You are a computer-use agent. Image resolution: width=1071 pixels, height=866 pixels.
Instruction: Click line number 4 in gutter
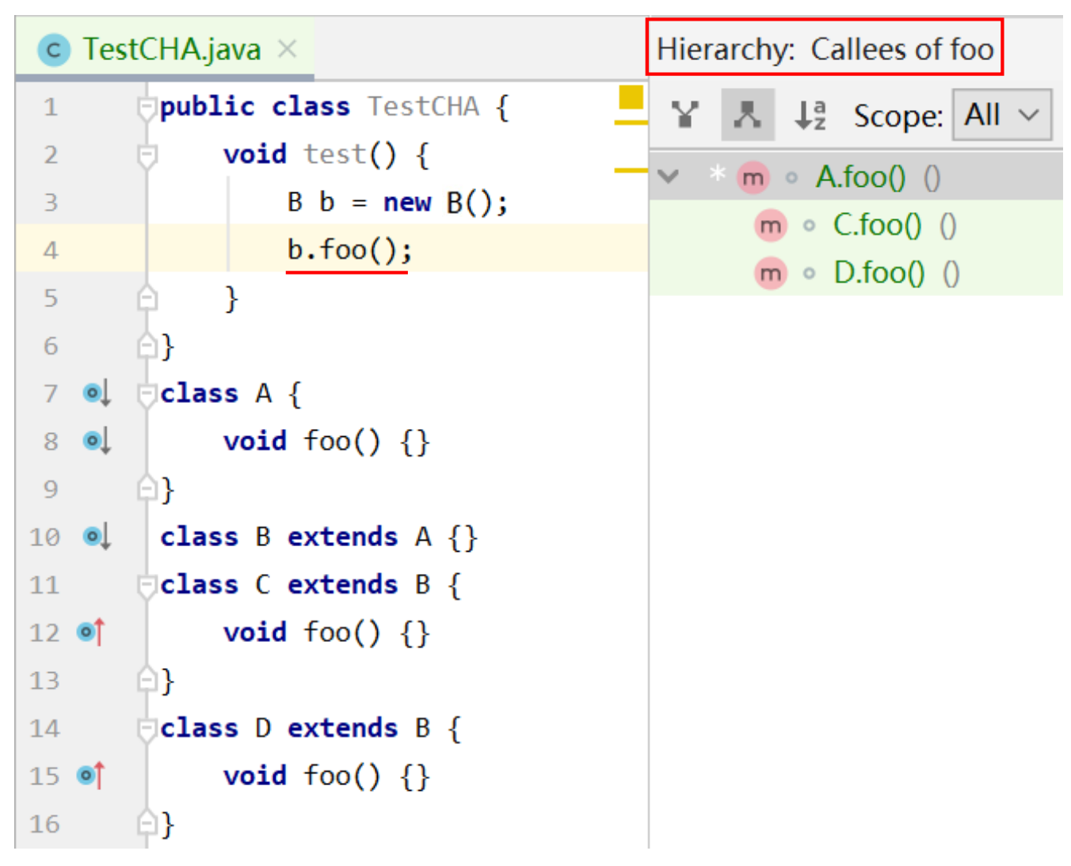point(51,250)
